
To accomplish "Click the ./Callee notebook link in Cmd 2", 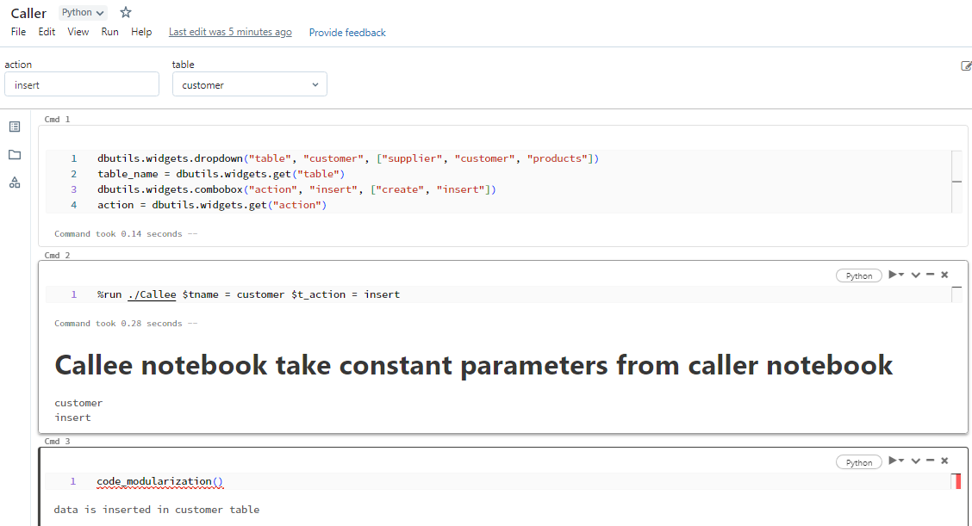I will tap(152, 294).
